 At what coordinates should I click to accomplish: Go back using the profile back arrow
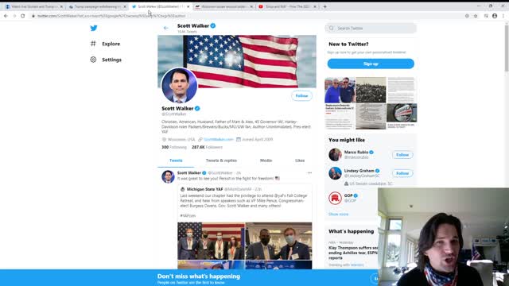pos(166,29)
